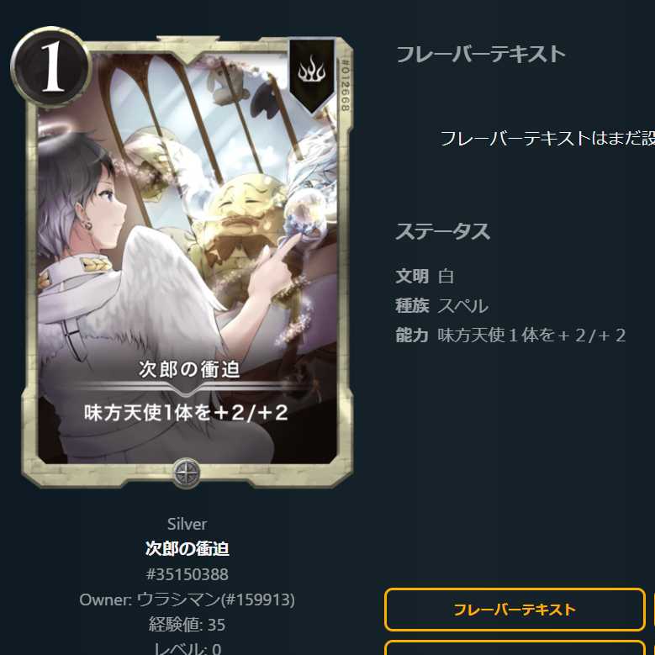Screen dimensions: 655x655
Task: Click the bold 次郎の衝迫 title below card
Action: 188,548
